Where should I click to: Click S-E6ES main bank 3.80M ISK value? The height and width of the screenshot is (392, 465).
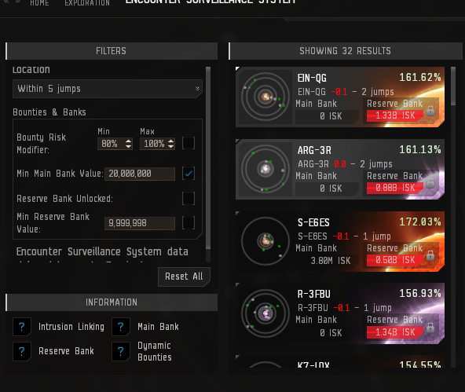331,261
